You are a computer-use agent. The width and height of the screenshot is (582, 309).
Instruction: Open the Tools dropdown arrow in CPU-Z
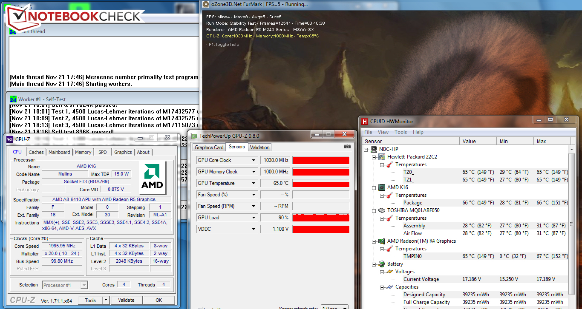pos(106,300)
